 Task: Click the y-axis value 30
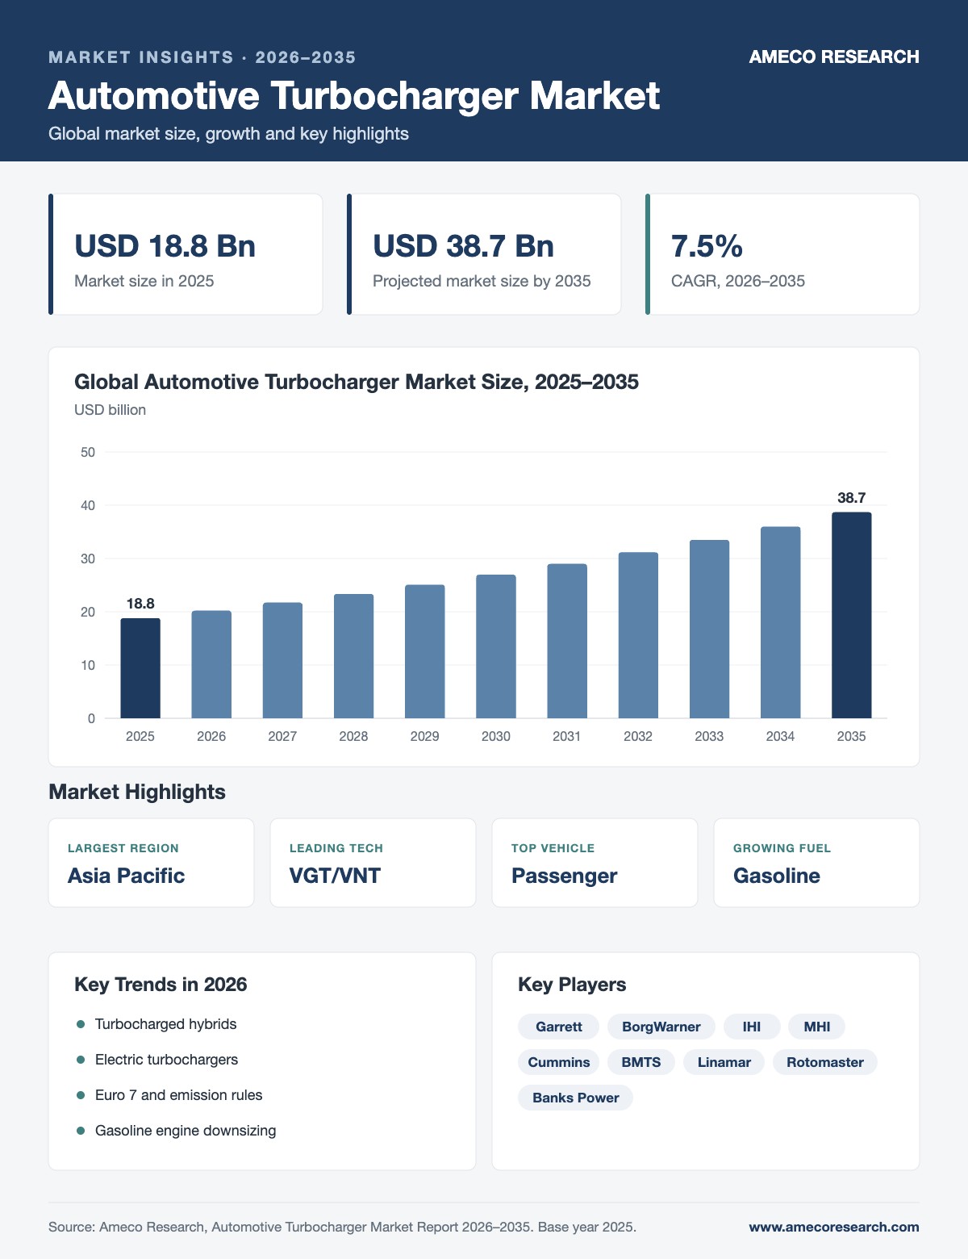pos(88,558)
